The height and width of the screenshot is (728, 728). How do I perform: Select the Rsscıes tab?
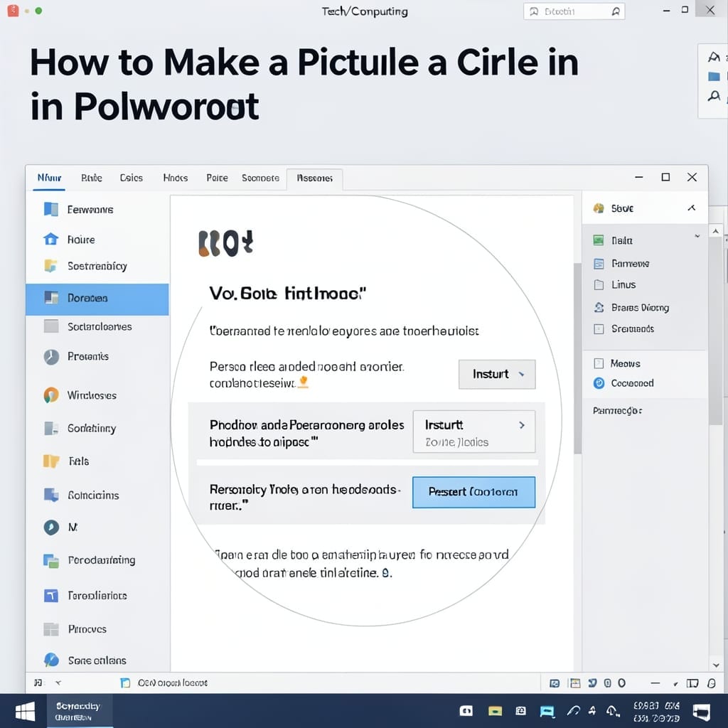[x=315, y=178]
